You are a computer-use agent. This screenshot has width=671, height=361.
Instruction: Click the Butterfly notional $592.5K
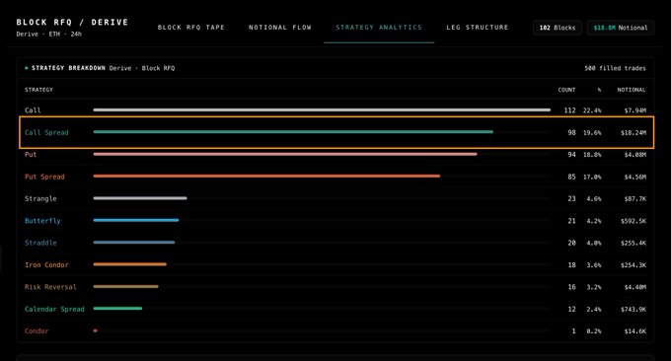click(x=634, y=221)
